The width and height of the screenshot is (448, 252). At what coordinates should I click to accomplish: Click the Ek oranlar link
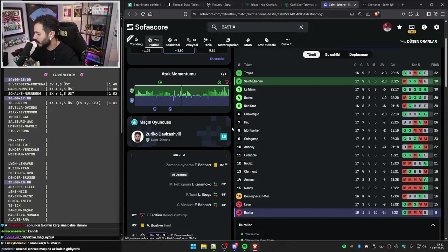[217, 58]
